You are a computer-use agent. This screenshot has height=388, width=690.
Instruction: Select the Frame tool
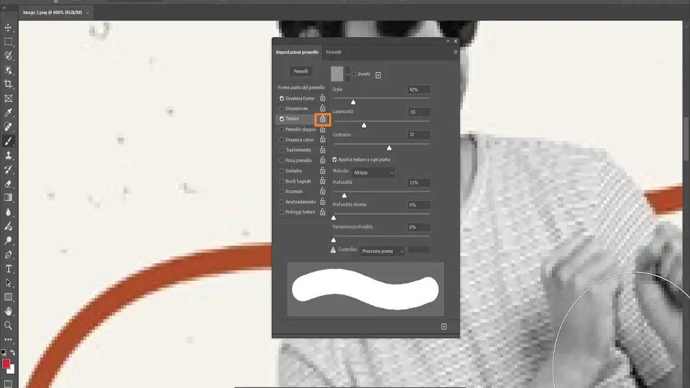click(8, 99)
